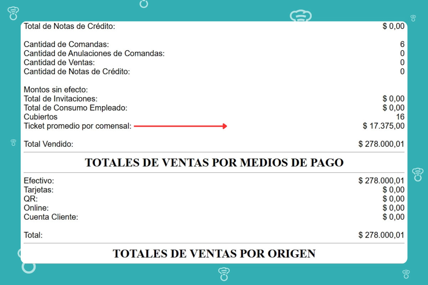
Task: Click the small chef hat icon in top-right corner
Action: point(413,18)
